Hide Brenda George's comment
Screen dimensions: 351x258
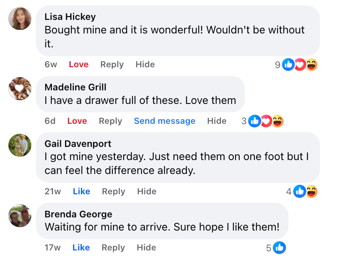point(146,248)
